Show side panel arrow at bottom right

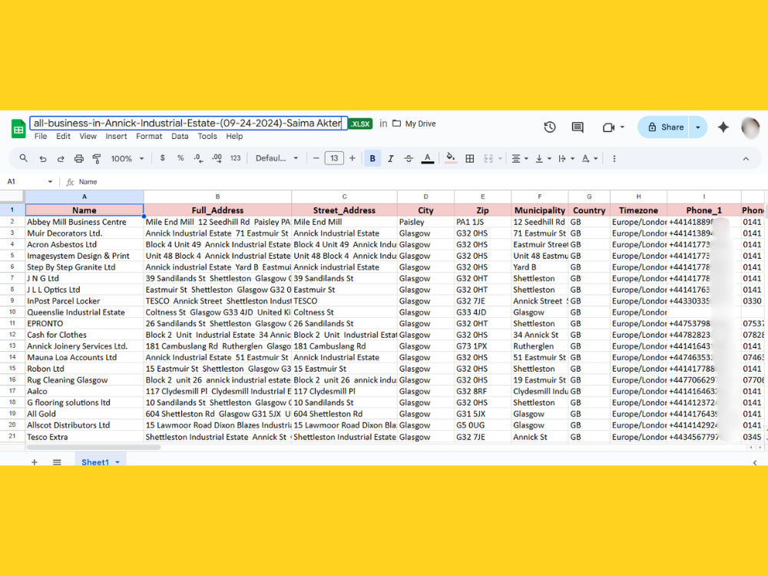[755, 462]
